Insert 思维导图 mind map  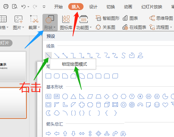click(x=161, y=18)
